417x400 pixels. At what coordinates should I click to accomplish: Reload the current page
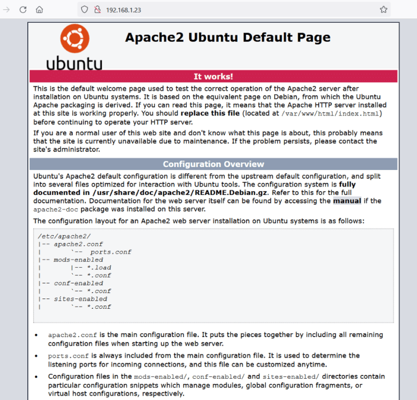(x=23, y=10)
